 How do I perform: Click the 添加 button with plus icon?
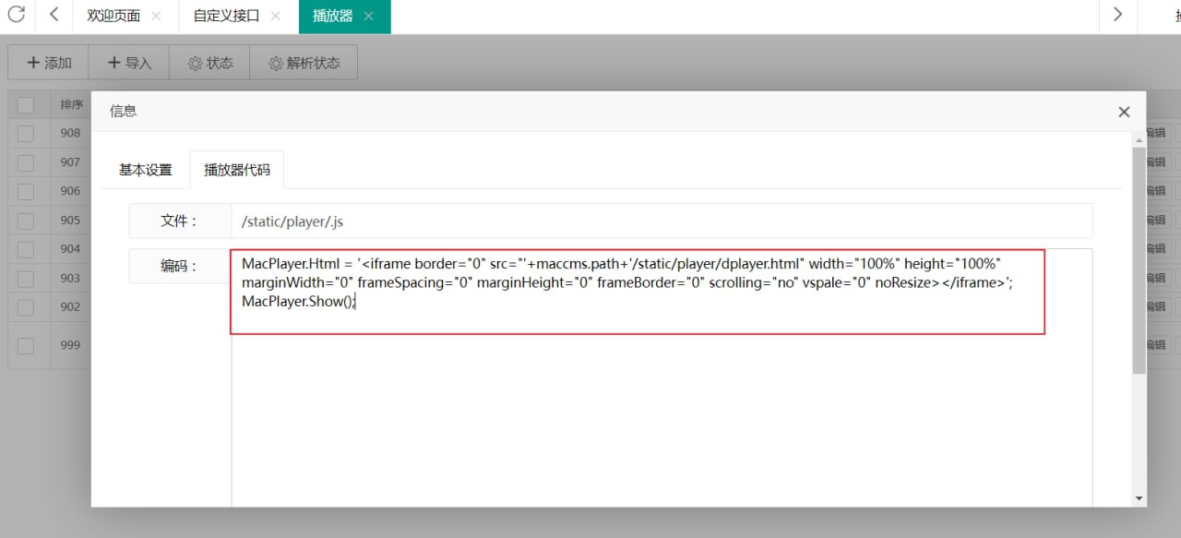point(49,63)
